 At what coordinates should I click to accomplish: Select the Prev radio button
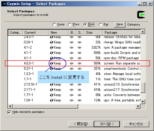tap(70, 25)
